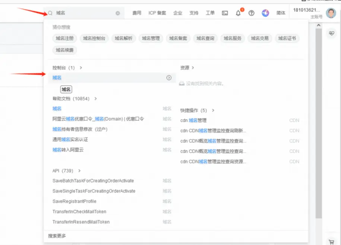Select the 域名续费 suggestion tag
This screenshot has height=245, width=341.
pos(64,50)
